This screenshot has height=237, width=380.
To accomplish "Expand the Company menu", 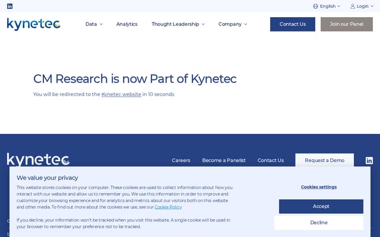I will click(x=233, y=24).
